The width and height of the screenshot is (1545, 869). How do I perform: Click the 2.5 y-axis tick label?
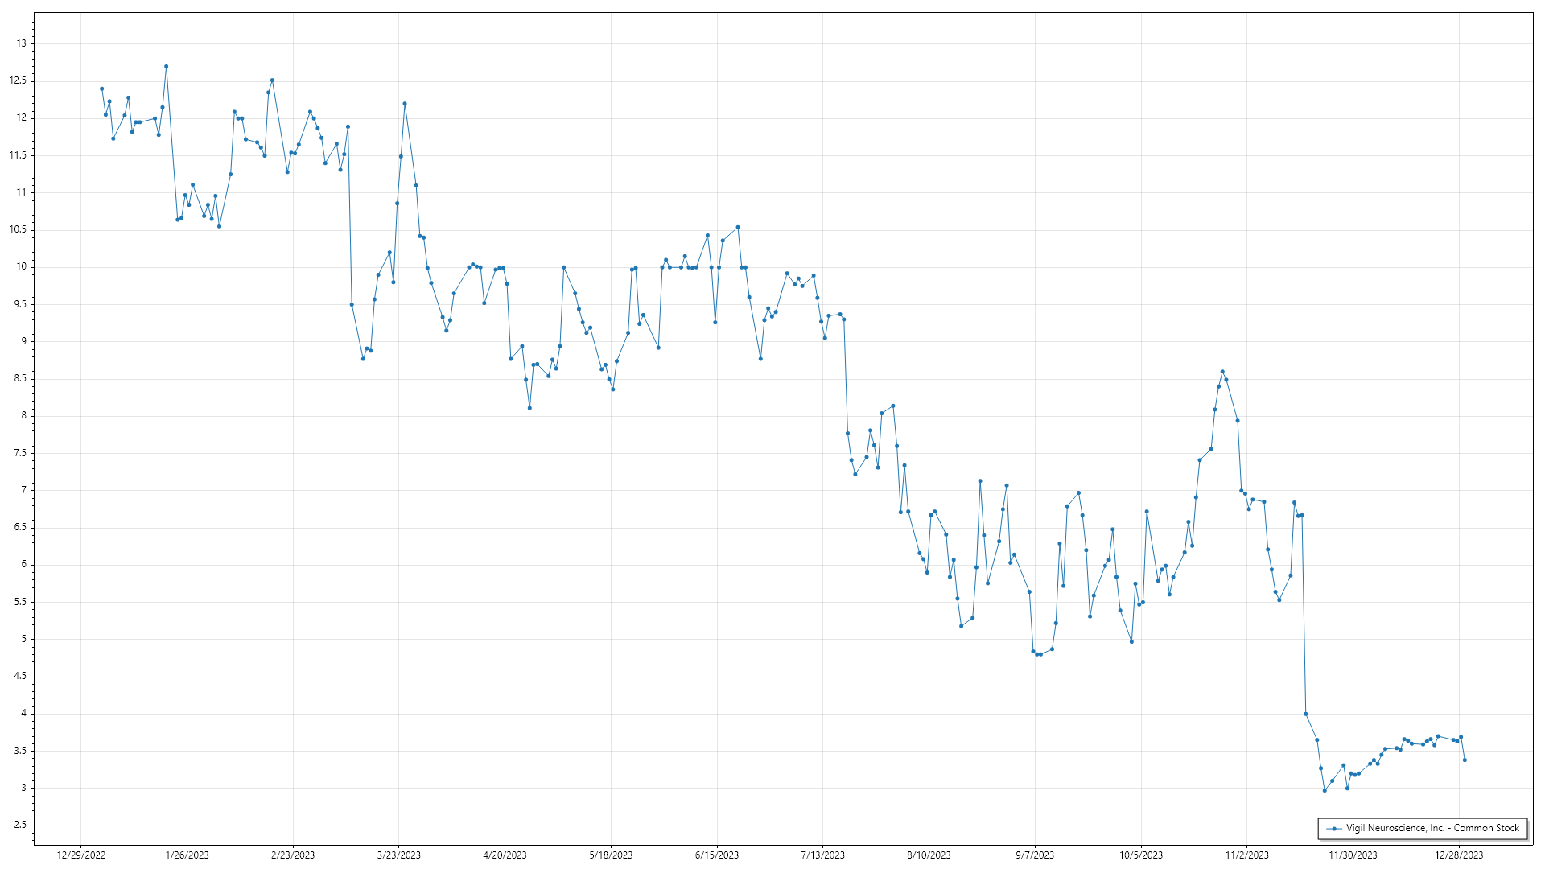click(20, 826)
